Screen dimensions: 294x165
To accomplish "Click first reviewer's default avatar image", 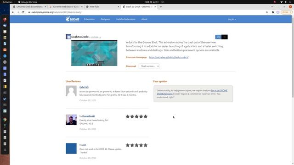I will tap(71, 91).
